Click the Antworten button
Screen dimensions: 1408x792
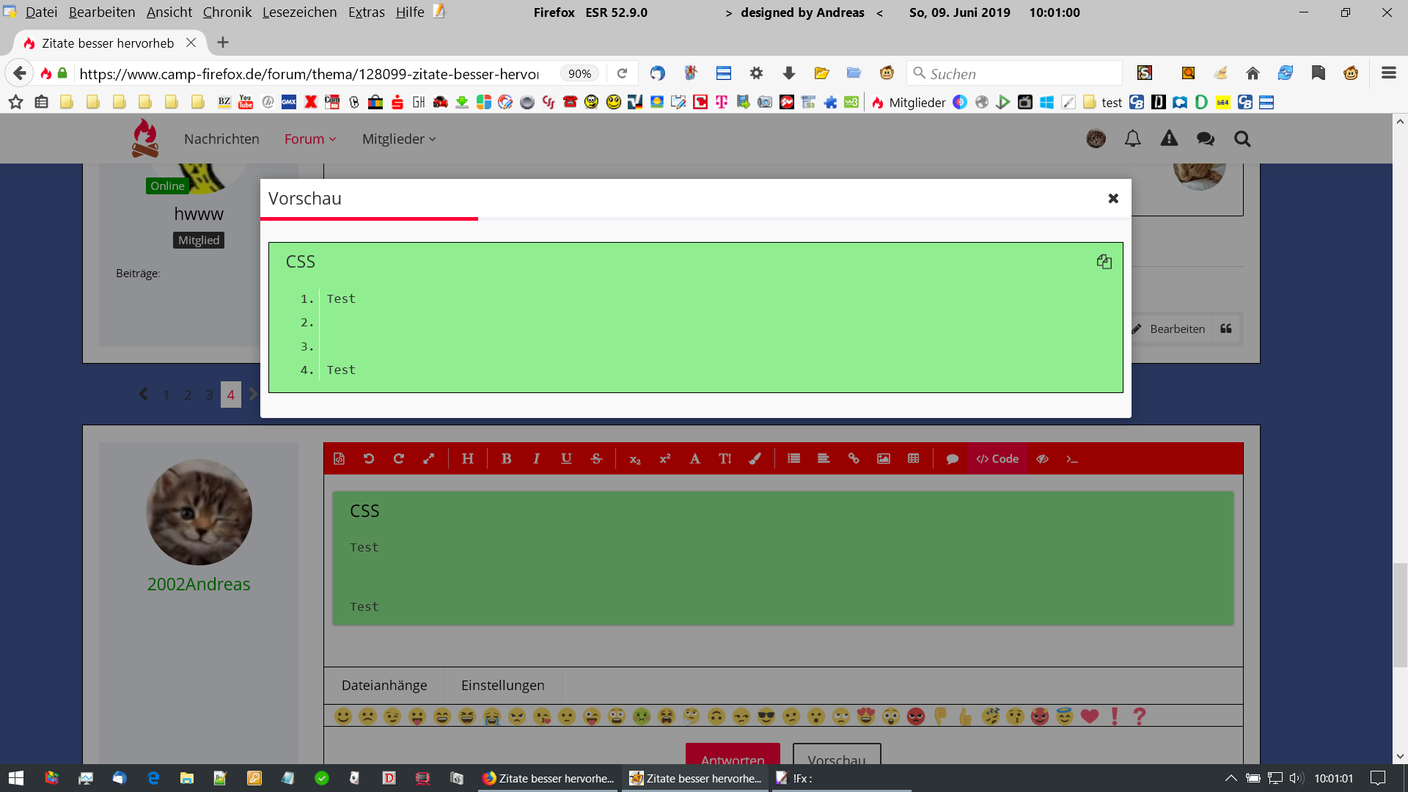(732, 755)
